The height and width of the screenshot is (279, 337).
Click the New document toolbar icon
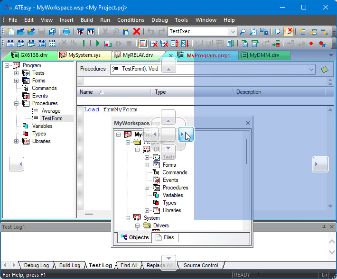[x=9, y=32]
